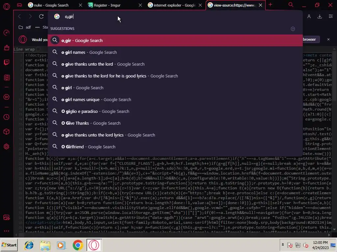Click the Action Center flag tray icon
This screenshot has height=252, width=337.
tap(290, 245)
